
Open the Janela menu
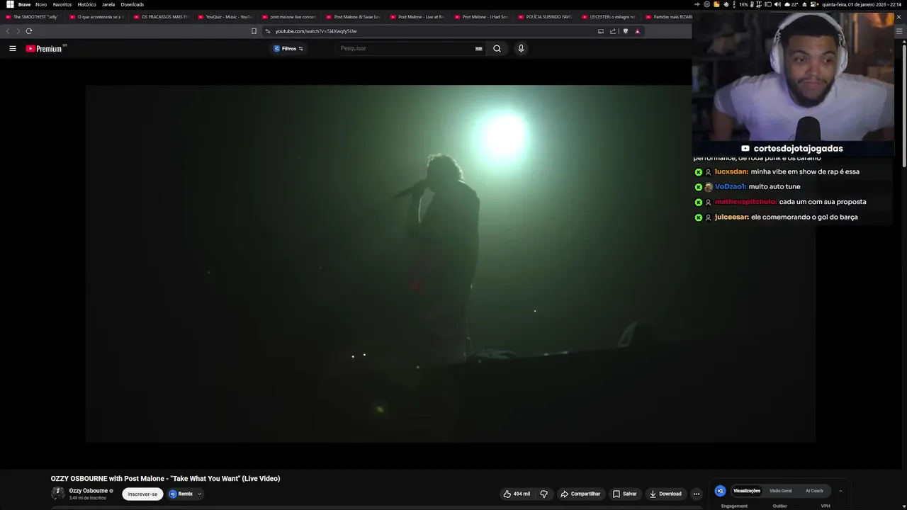pos(108,4)
